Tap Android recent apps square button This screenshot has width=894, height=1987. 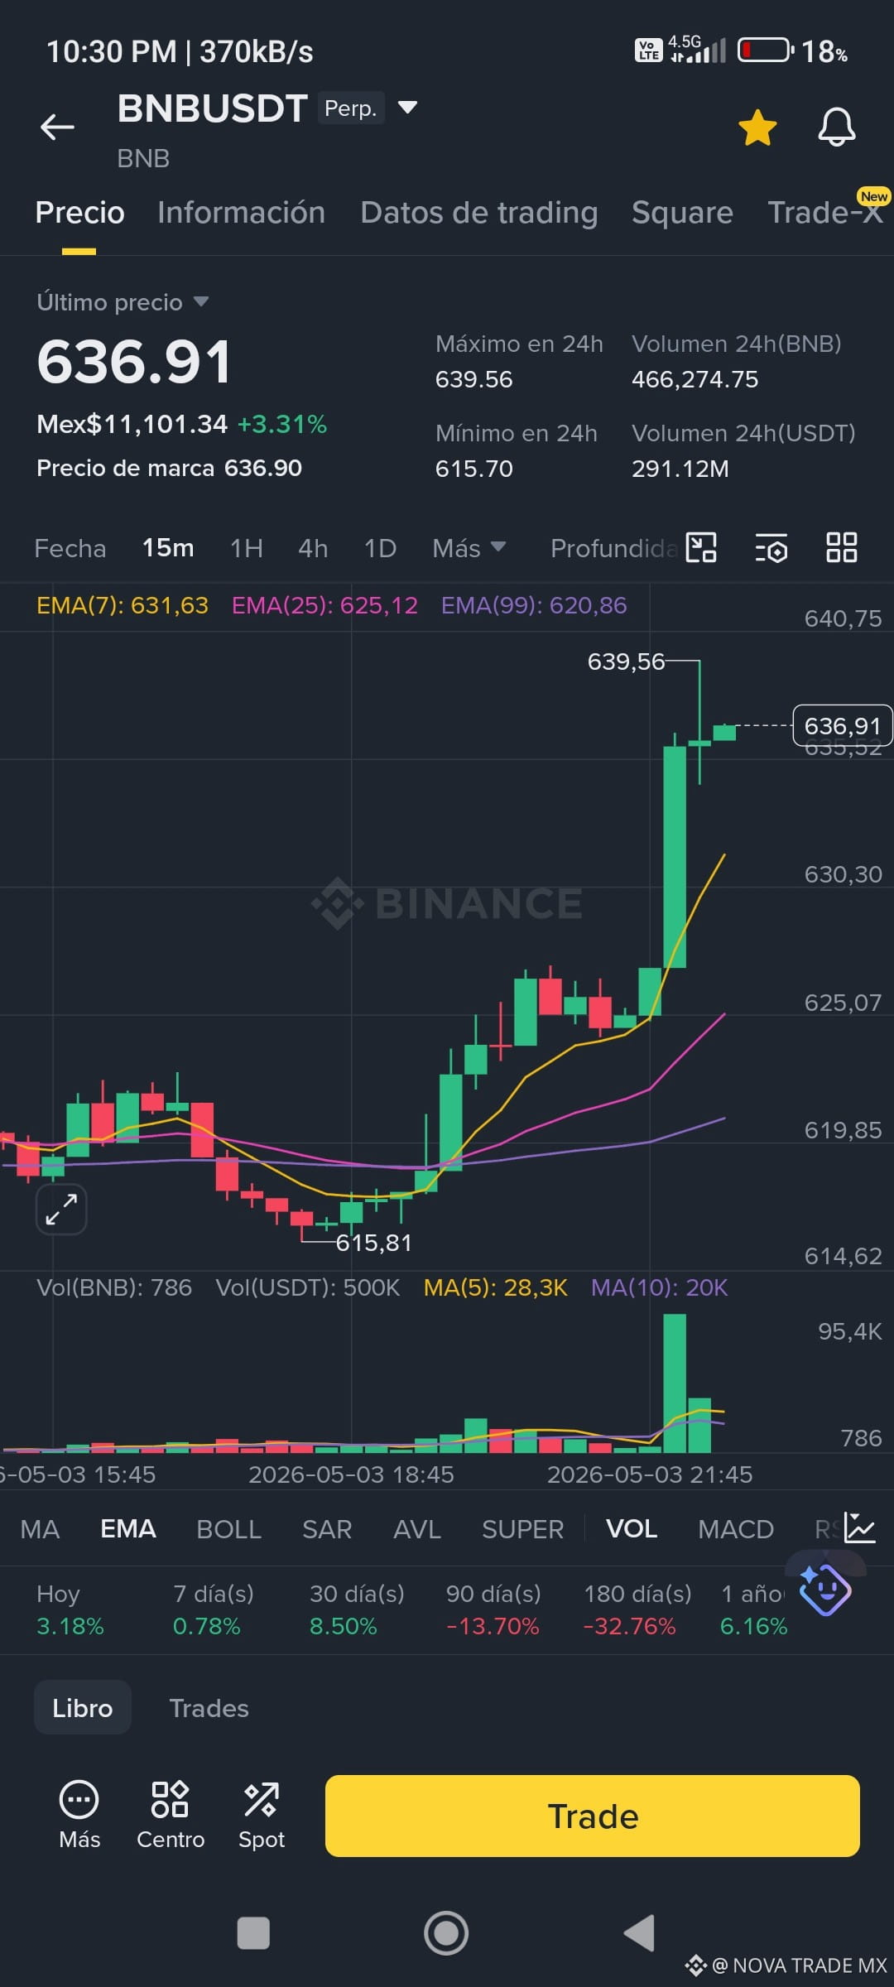pos(253,1933)
